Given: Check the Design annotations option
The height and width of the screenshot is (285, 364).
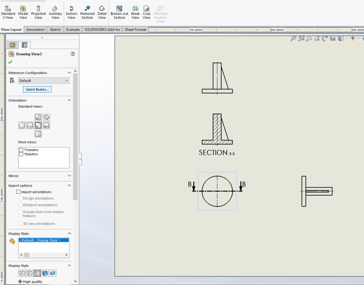Looking at the screenshot, I should point(20,198).
